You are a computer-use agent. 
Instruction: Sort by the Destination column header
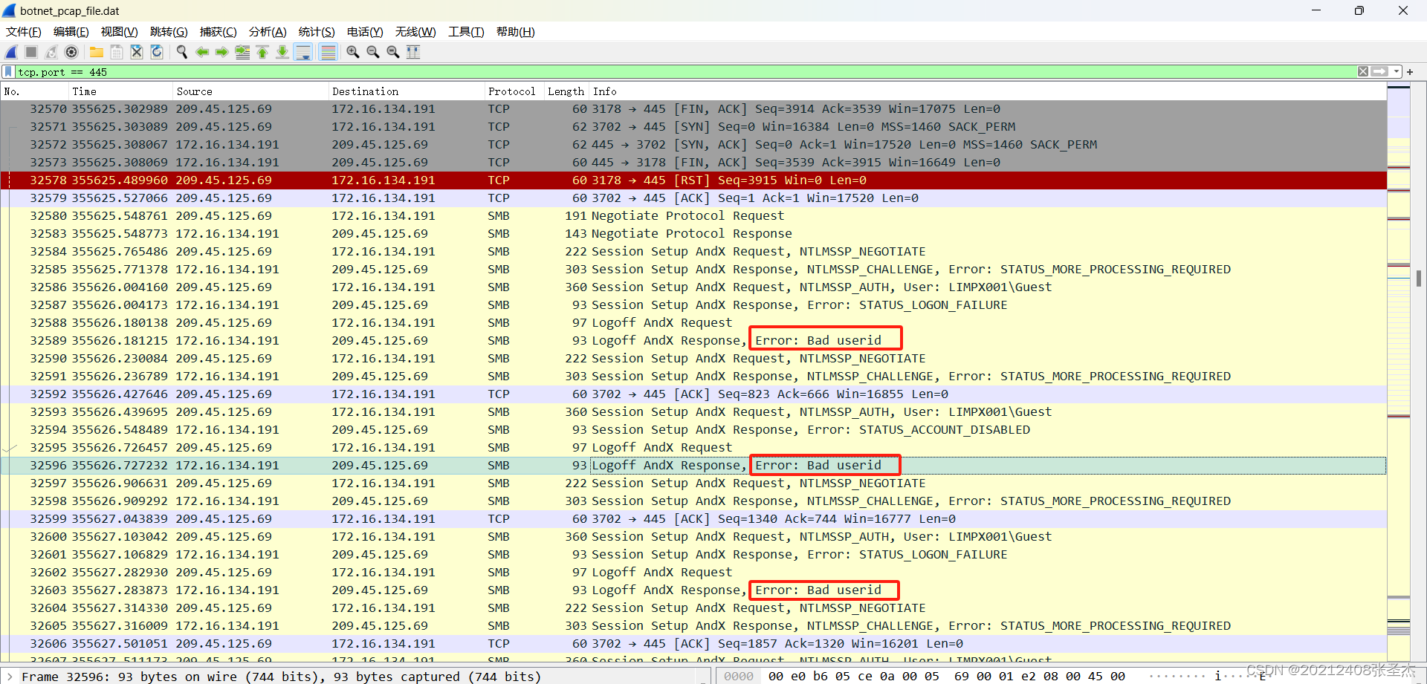pyautogui.click(x=407, y=91)
